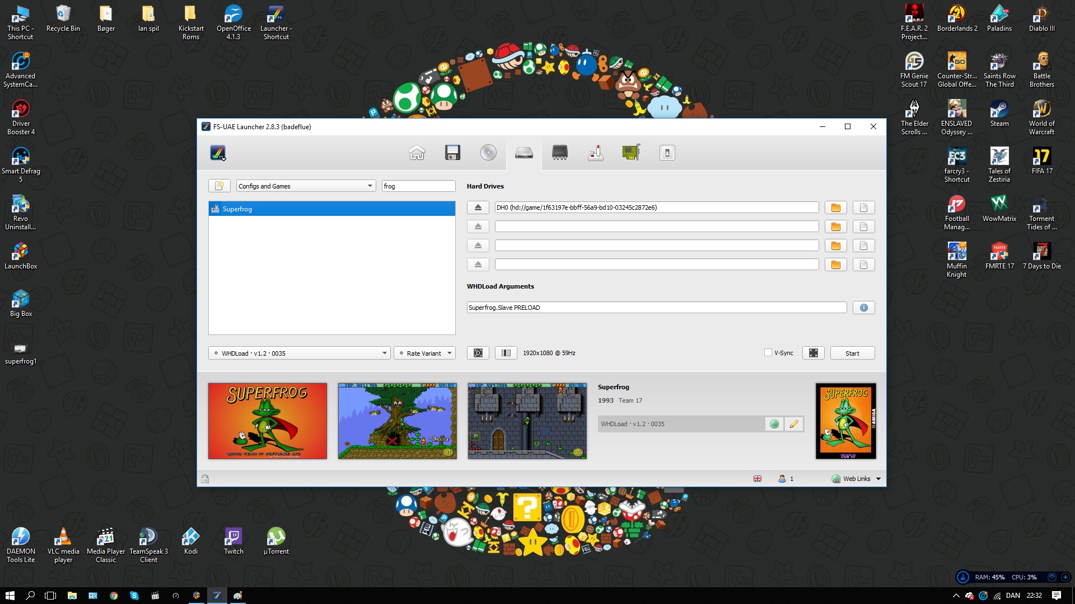1075x604 pixels.
Task: Click the new configuration button
Action: click(x=219, y=186)
